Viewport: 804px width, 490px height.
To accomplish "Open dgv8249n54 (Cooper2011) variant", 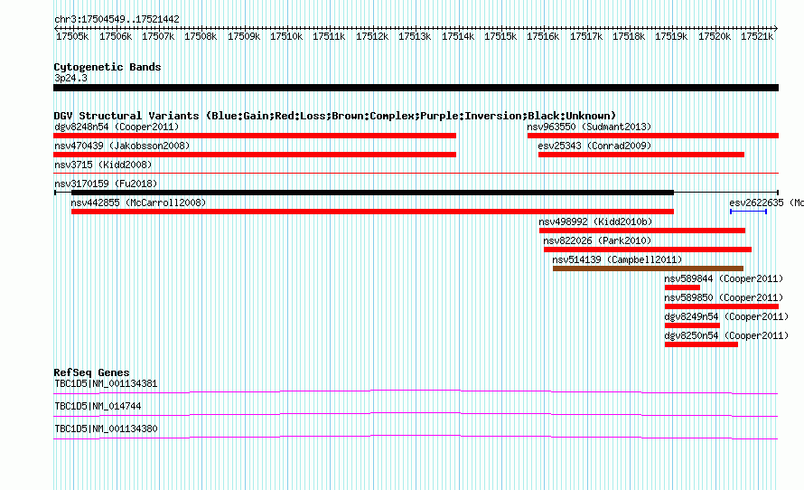I will tap(726, 316).
